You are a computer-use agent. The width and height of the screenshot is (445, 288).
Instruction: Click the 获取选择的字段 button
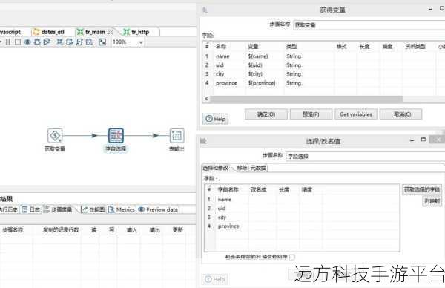422,189
